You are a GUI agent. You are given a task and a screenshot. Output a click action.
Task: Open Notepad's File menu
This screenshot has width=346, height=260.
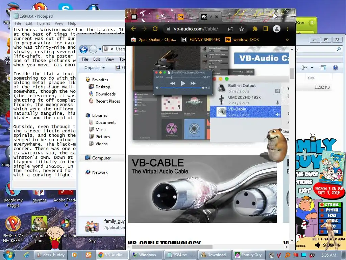18,23
